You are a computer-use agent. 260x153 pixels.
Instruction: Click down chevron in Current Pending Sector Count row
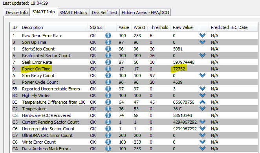202,122
